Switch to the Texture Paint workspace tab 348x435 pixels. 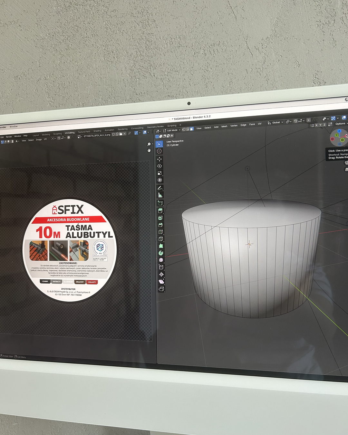(x=84, y=132)
